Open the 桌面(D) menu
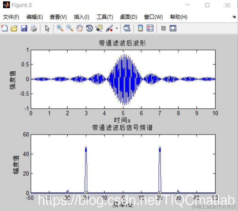 coord(129,17)
